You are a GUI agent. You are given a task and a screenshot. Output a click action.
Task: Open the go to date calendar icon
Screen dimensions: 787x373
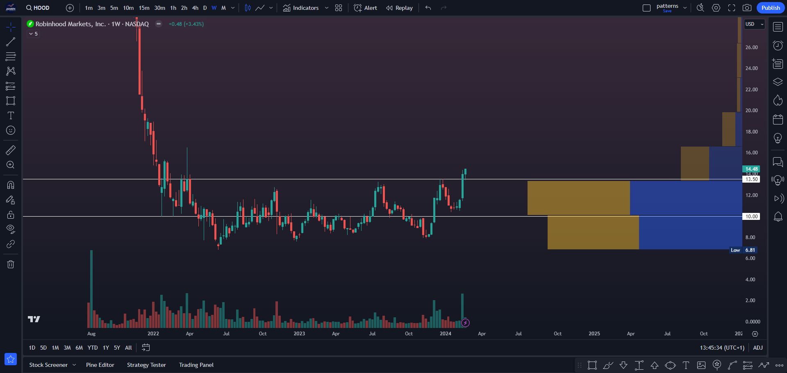click(146, 348)
